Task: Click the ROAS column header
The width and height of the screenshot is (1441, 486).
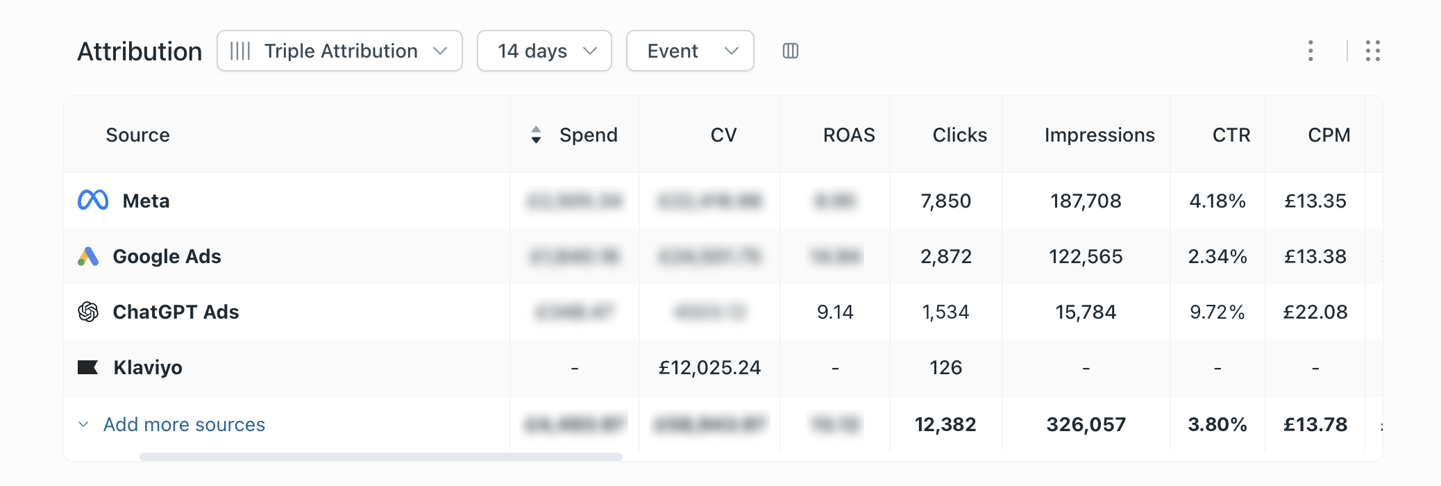Action: coord(849,135)
